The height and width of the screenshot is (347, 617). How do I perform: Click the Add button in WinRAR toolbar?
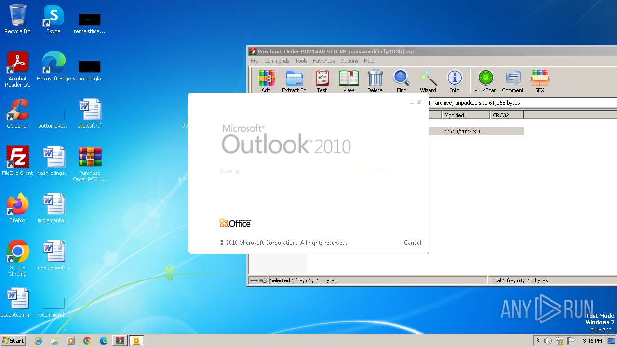(x=266, y=81)
